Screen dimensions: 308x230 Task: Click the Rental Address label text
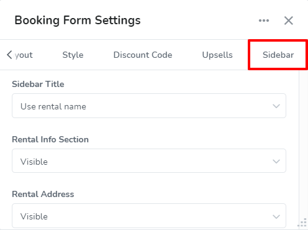(43, 194)
